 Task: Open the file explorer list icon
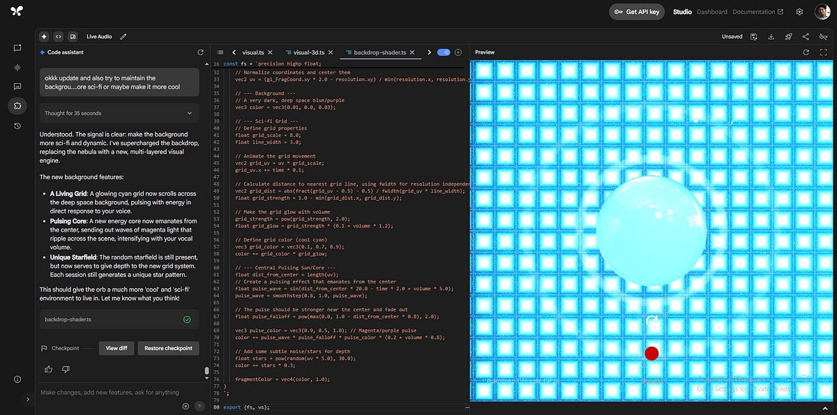coord(220,52)
